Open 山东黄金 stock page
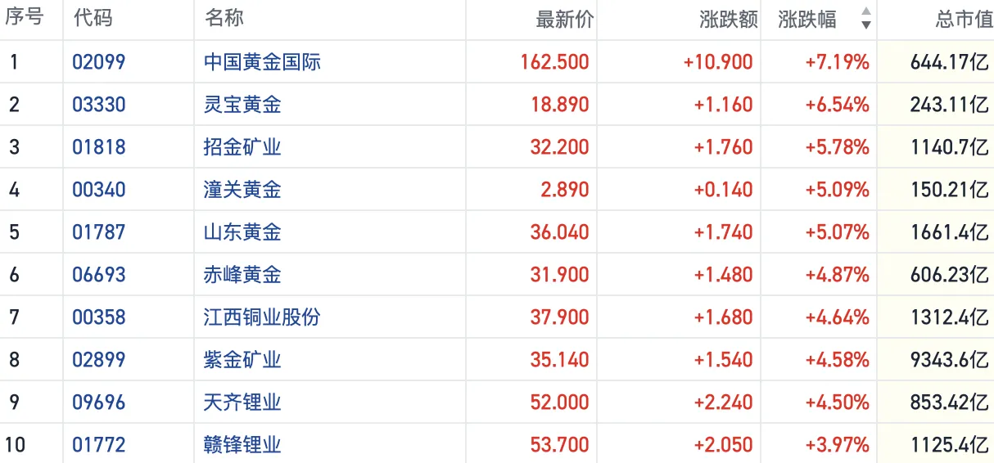 tap(242, 232)
